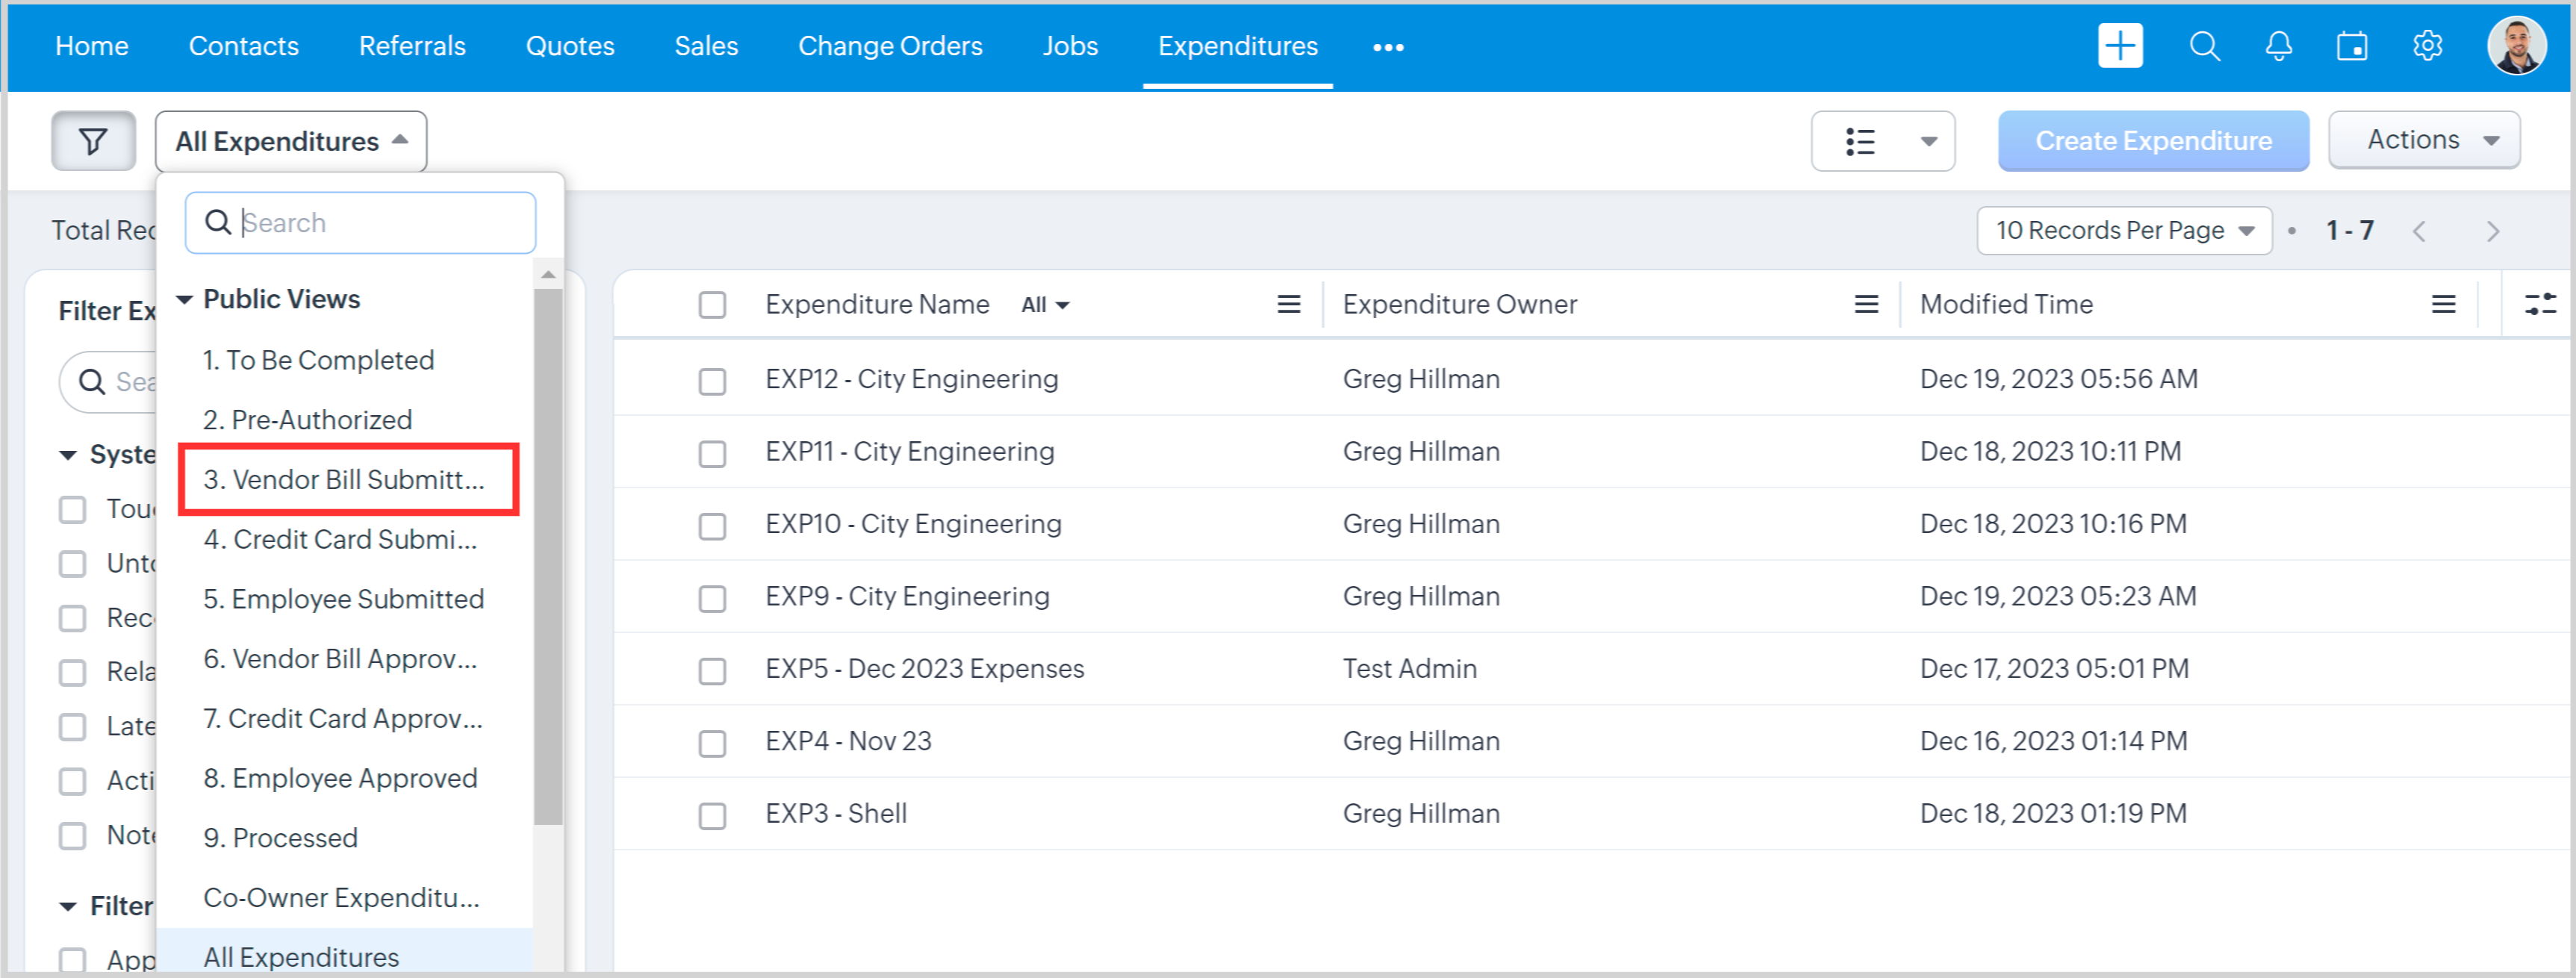Open the search magnifier in top bar
The width and height of the screenshot is (2576, 978).
click(2204, 46)
